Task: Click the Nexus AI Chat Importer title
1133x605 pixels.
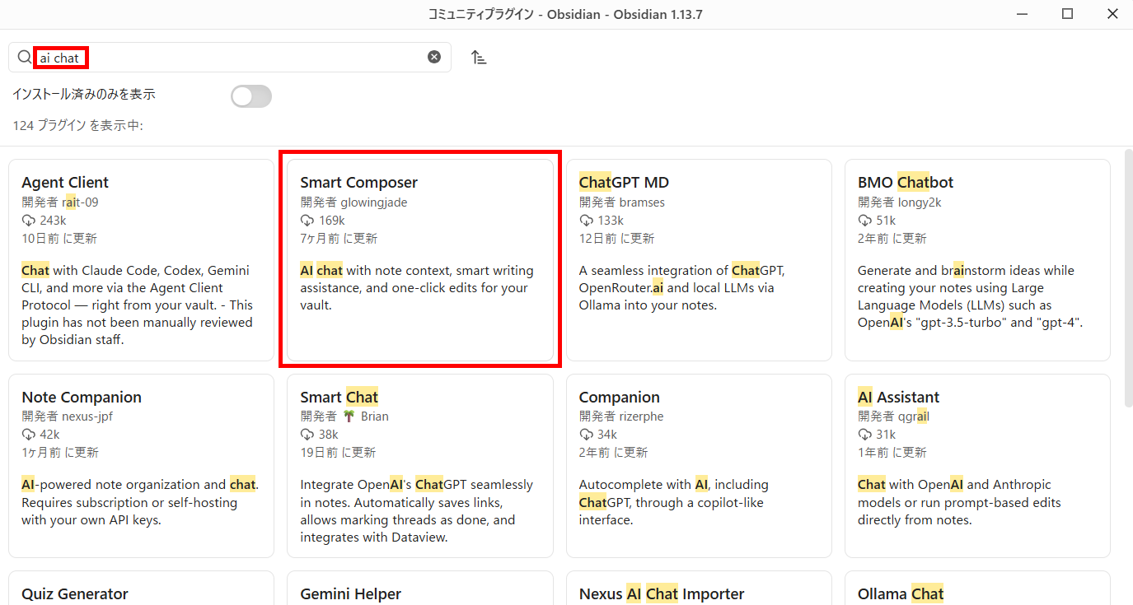Action: 662,593
